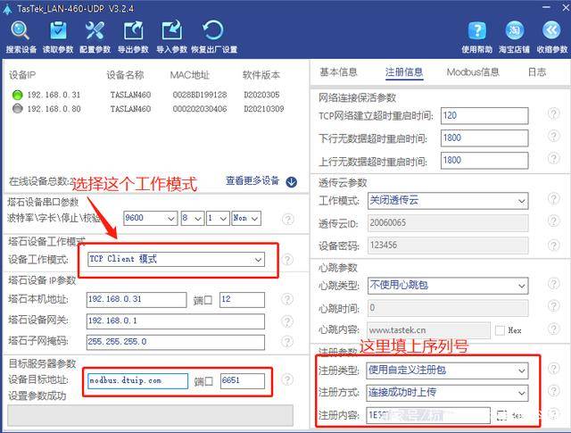Viewport: 571px width, 433px height.
Task: Switch to the 基本信息 tab
Action: [338, 72]
